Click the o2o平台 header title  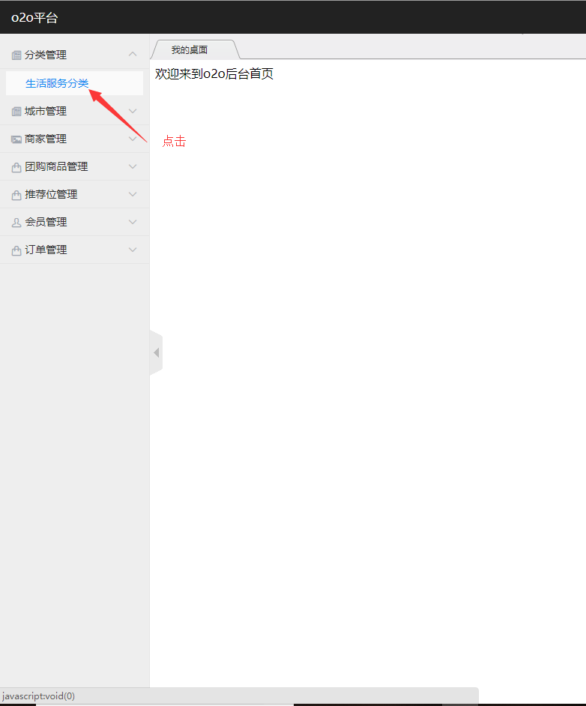tap(34, 17)
